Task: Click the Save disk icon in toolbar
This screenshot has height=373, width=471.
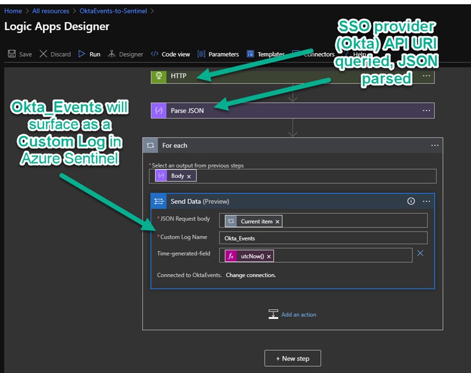Action: [x=12, y=54]
